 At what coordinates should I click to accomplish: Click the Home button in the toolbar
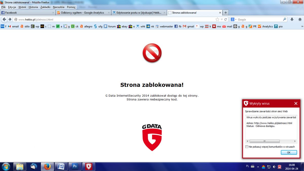tap(299, 20)
